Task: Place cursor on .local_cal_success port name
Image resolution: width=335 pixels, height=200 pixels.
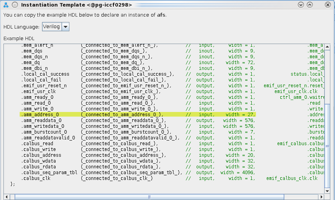Action: coord(45,74)
